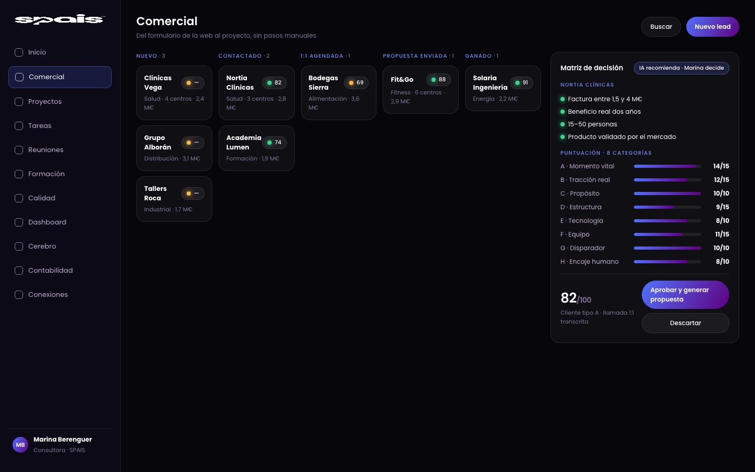Click the Momento vital score bar
Image resolution: width=755 pixels, height=472 pixels.
click(667, 166)
